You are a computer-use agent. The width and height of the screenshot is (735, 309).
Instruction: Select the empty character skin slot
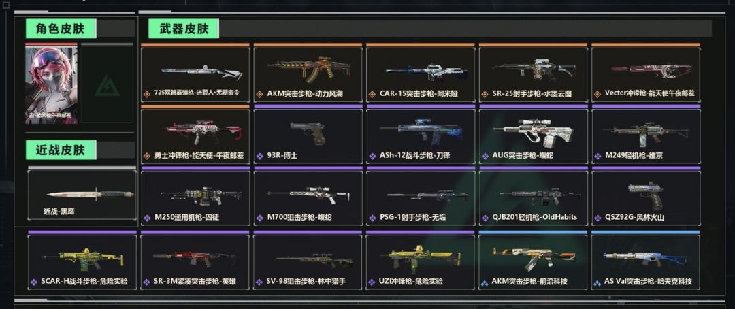107,84
